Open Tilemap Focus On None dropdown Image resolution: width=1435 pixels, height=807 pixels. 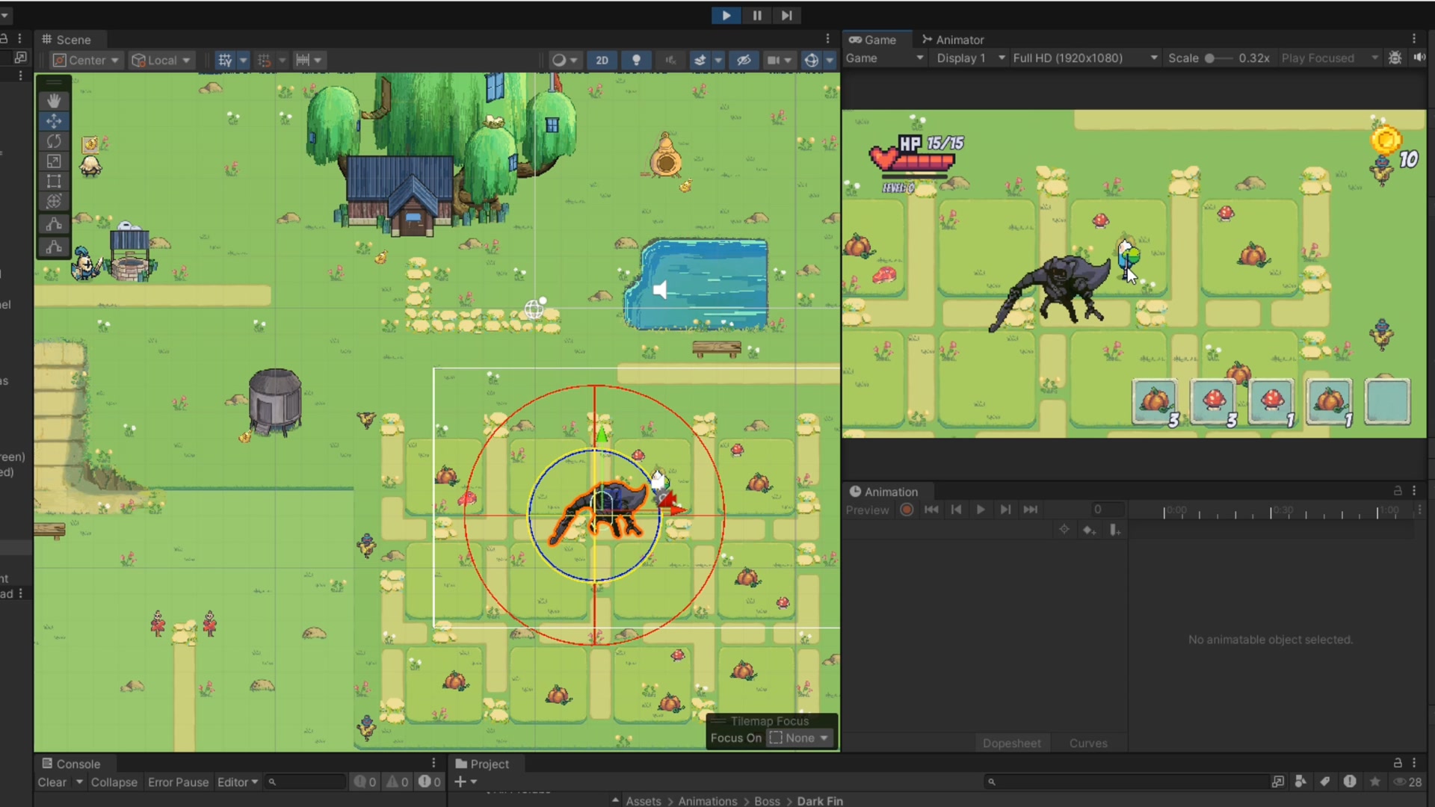(x=800, y=738)
